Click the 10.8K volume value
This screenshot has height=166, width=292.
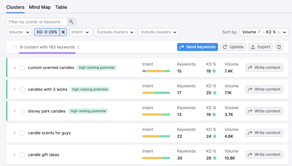coord(230,158)
